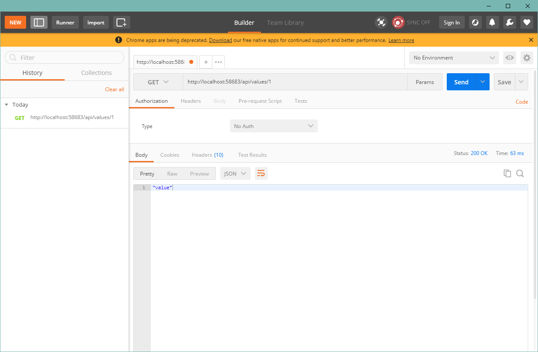Open the response Cookies tab
Image resolution: width=538 pixels, height=352 pixels.
pos(170,155)
